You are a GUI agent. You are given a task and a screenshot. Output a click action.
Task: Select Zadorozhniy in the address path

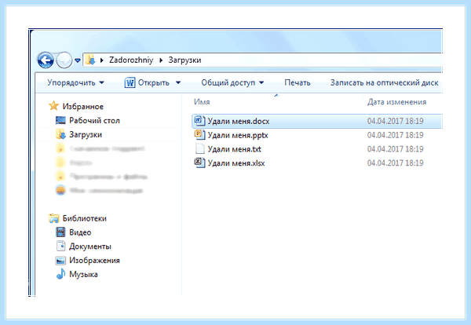pos(131,60)
